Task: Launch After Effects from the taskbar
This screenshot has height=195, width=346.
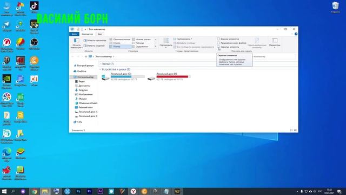Action: click(x=101, y=191)
